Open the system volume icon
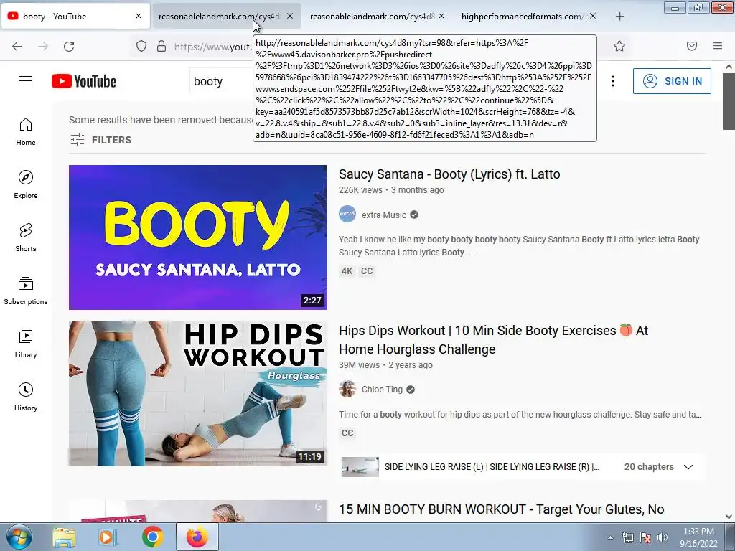The width and height of the screenshot is (735, 551). click(663, 537)
